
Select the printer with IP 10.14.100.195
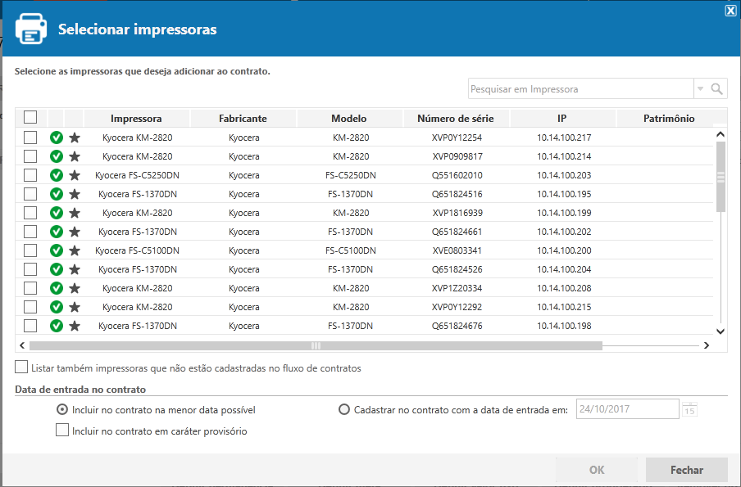(30, 194)
